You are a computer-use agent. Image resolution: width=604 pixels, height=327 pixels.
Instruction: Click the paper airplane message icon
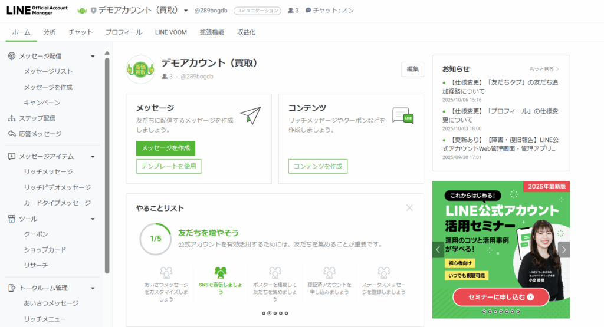pos(250,115)
